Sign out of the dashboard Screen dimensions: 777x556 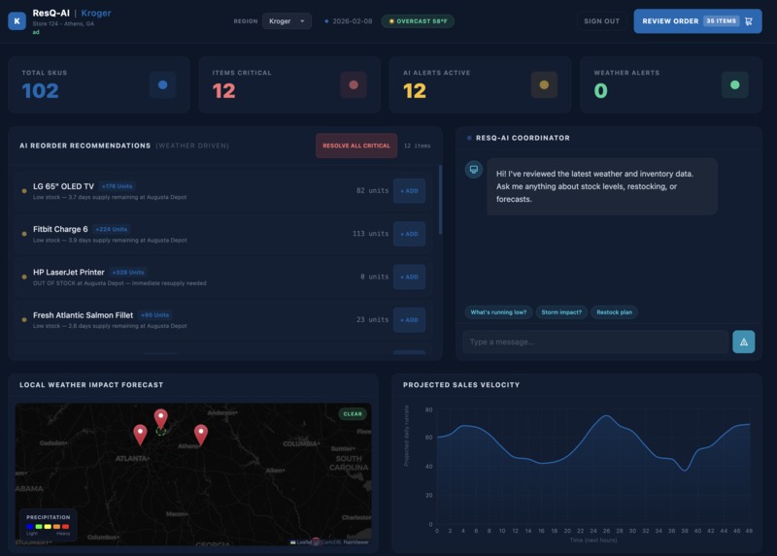601,21
